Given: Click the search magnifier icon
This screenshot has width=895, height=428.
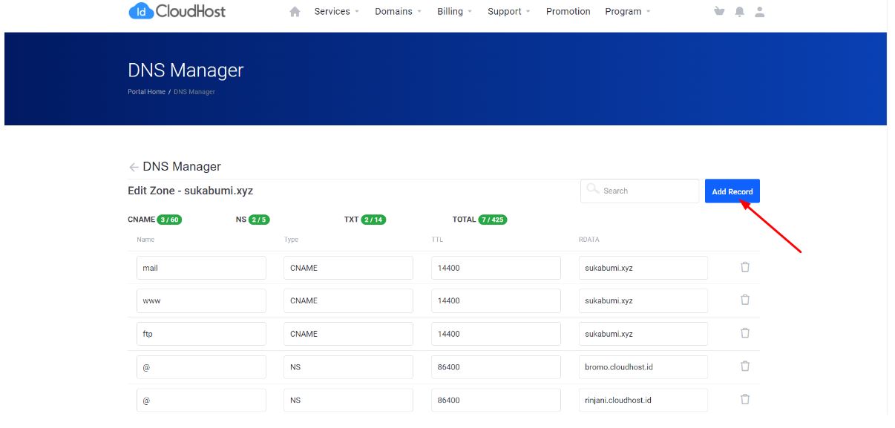Looking at the screenshot, I should pos(591,191).
